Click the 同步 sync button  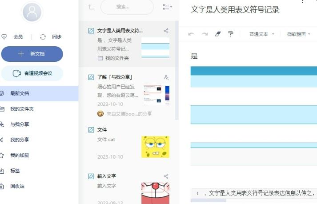(x=51, y=37)
